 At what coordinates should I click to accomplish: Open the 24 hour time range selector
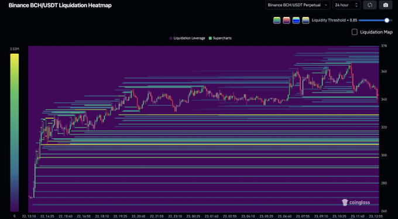pyautogui.click(x=346, y=5)
